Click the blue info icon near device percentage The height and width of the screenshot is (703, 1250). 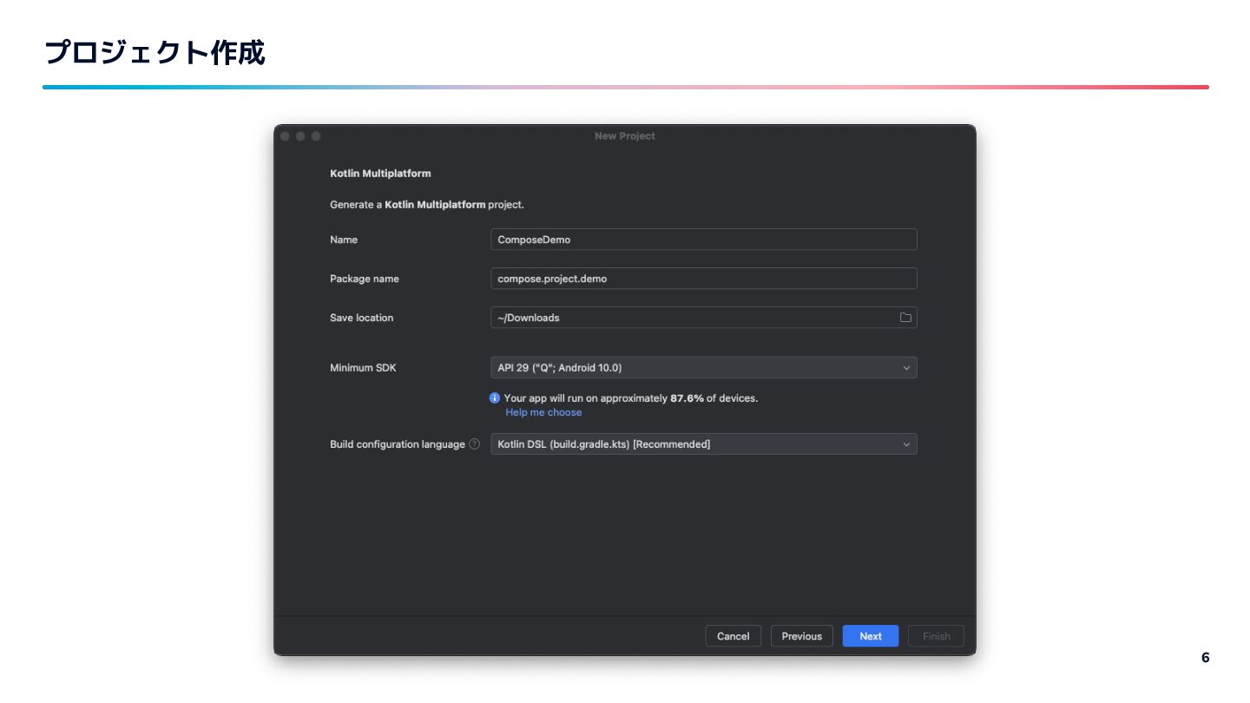pyautogui.click(x=495, y=398)
